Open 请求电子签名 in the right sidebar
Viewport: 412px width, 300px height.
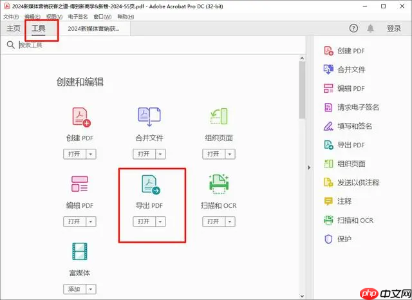coord(351,107)
